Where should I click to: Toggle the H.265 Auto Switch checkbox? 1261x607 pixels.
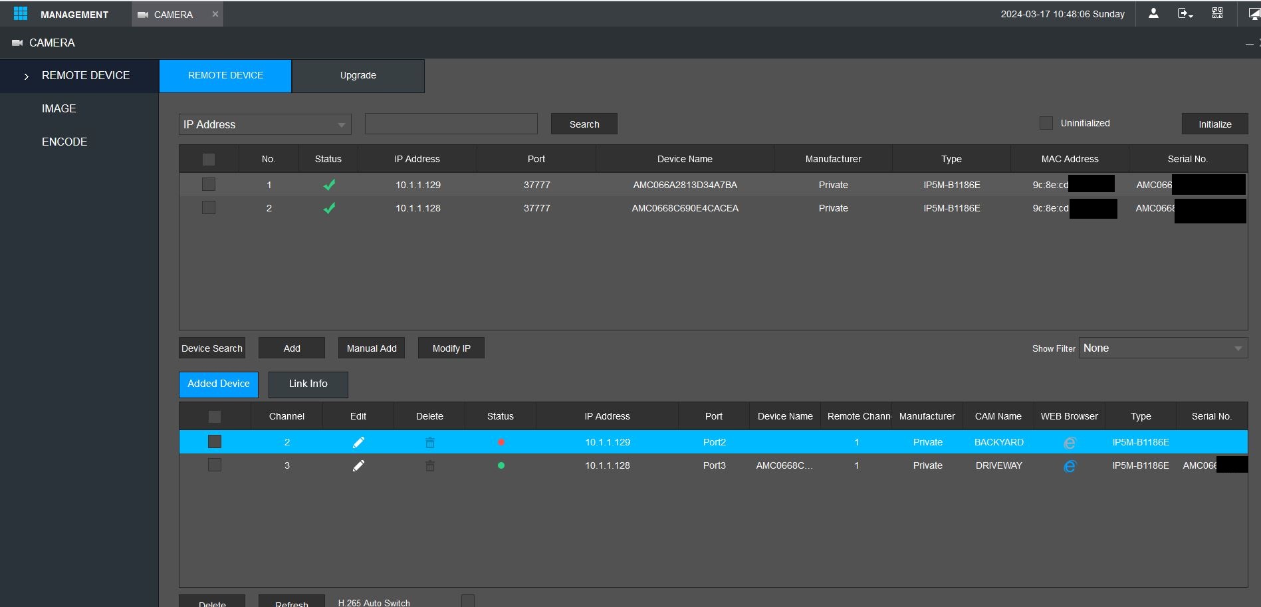pyautogui.click(x=468, y=601)
